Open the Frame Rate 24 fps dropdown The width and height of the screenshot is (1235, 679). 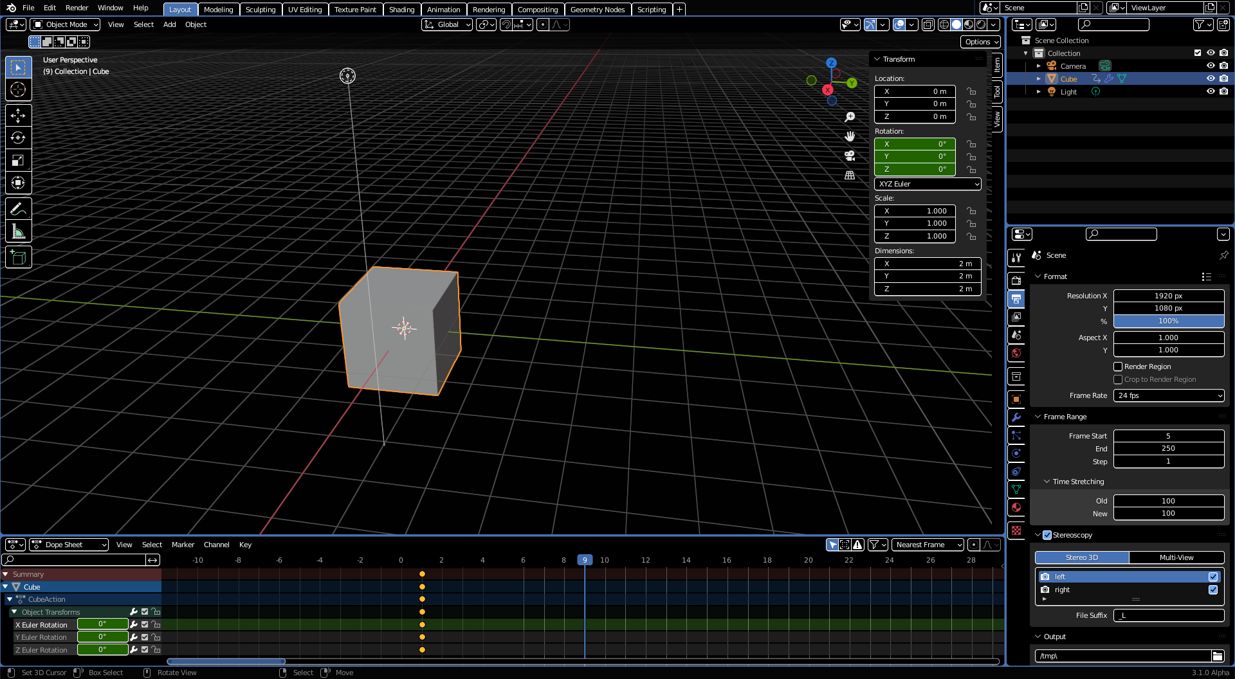(x=1169, y=395)
